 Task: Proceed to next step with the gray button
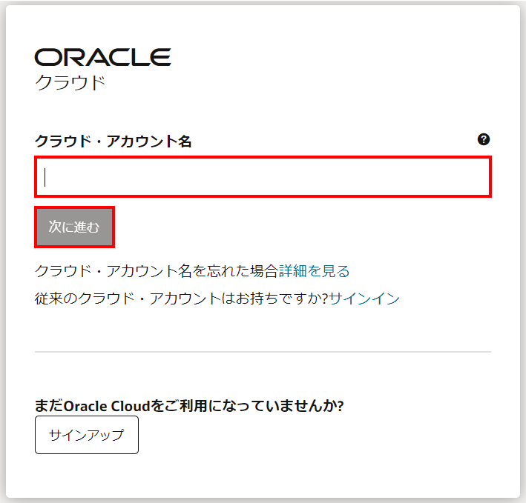coord(74,227)
